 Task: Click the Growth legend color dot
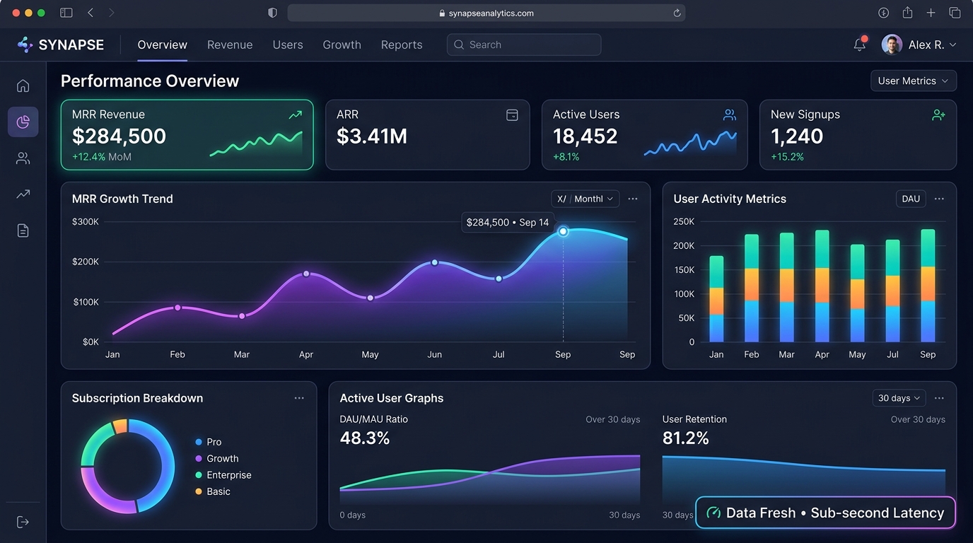pyautogui.click(x=199, y=458)
